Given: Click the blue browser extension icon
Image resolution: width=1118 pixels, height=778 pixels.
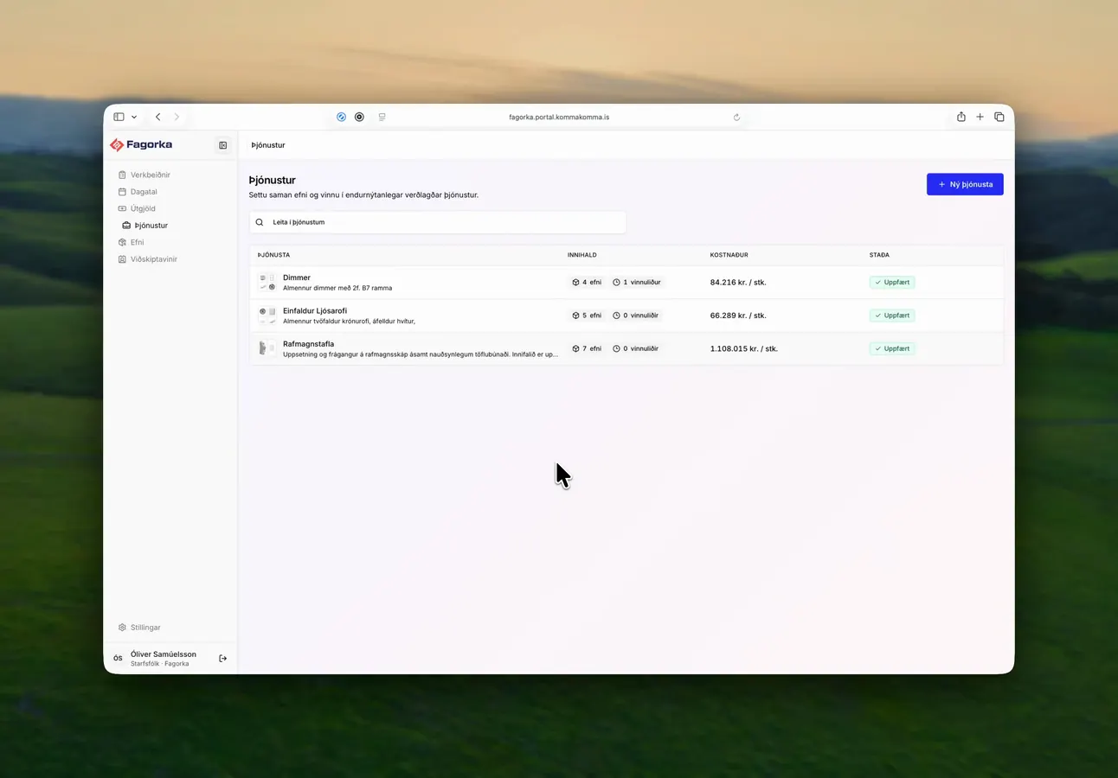Looking at the screenshot, I should tap(341, 117).
